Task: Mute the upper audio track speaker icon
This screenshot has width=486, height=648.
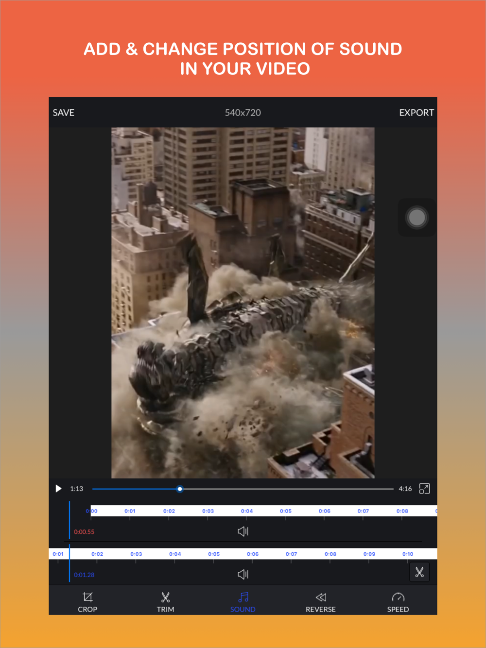Action: (x=243, y=531)
